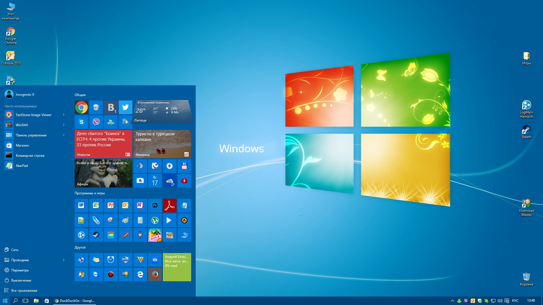Expand FastStone Image Viewer submenu
This screenshot has height=305, width=543.
pyautogui.click(x=63, y=115)
